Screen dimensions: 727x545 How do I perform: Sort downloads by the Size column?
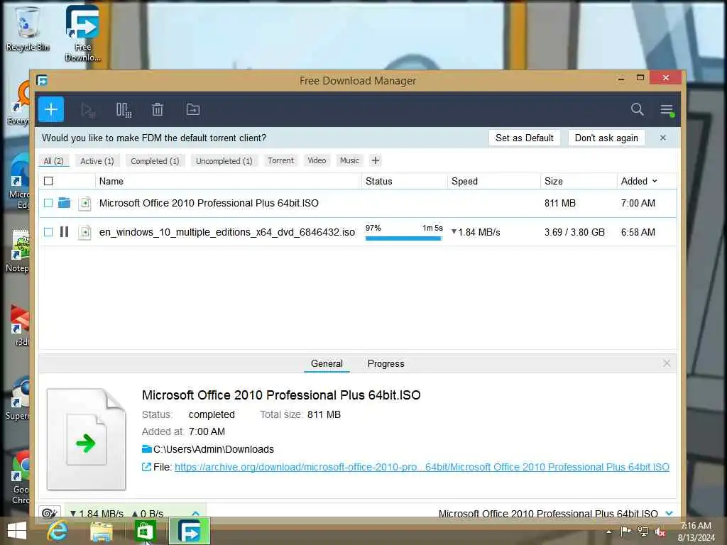coord(554,181)
